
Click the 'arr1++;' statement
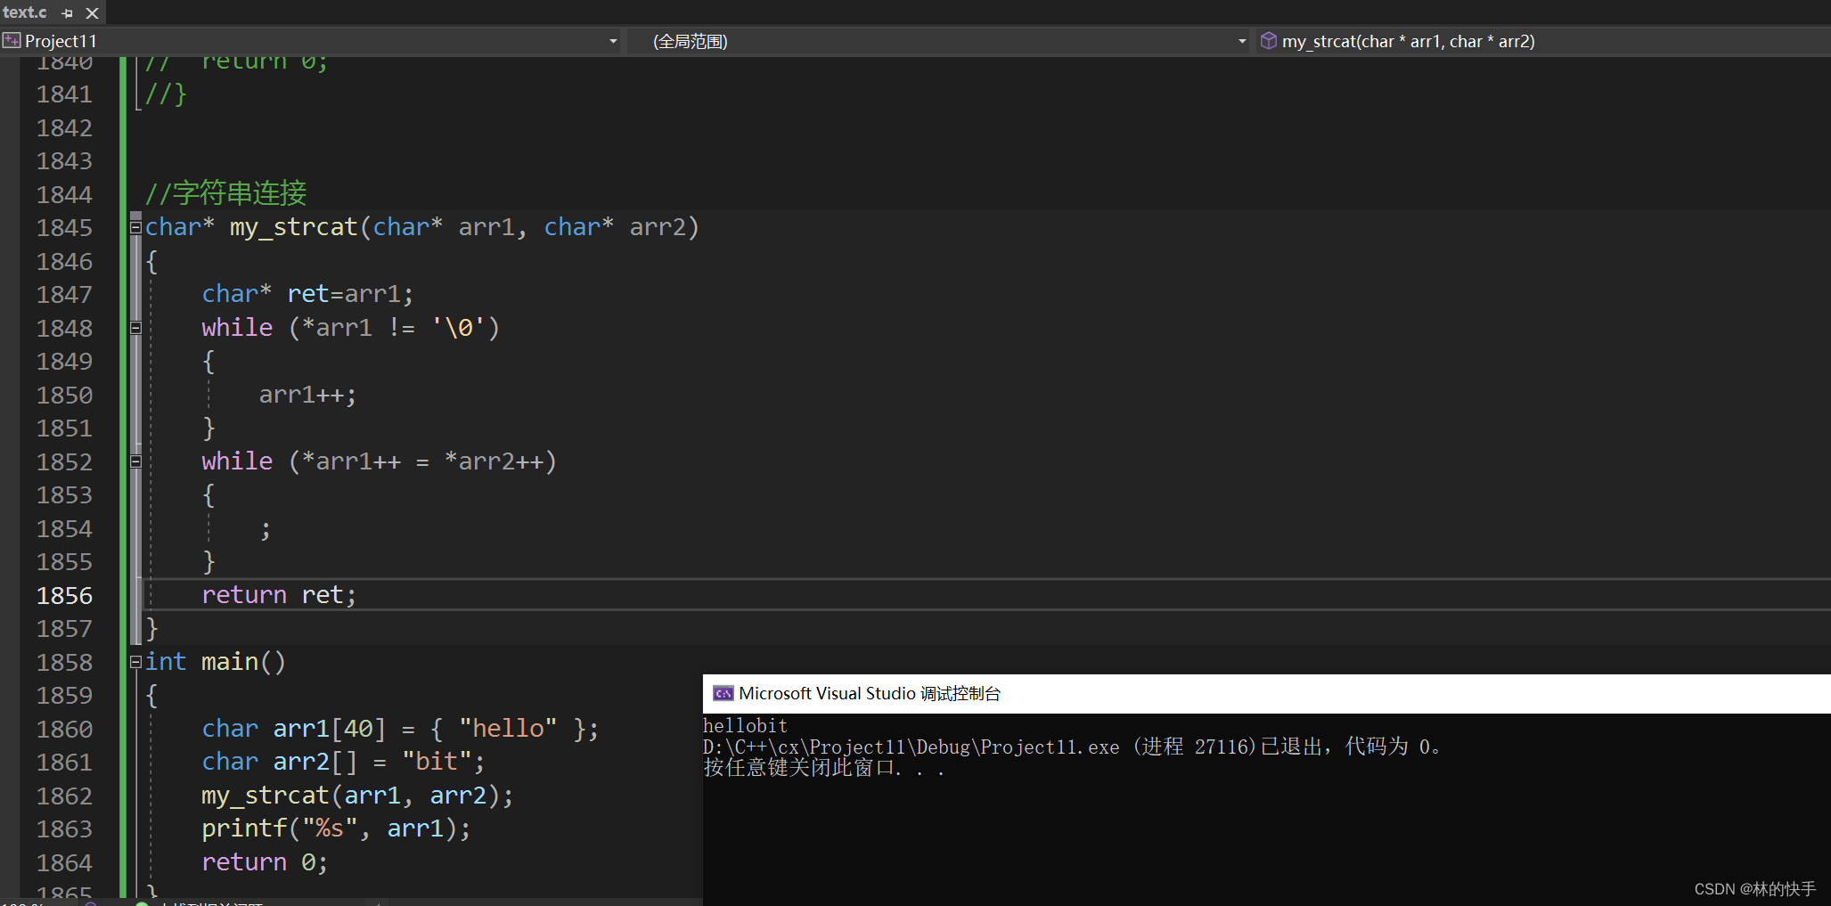pyautogui.click(x=307, y=395)
